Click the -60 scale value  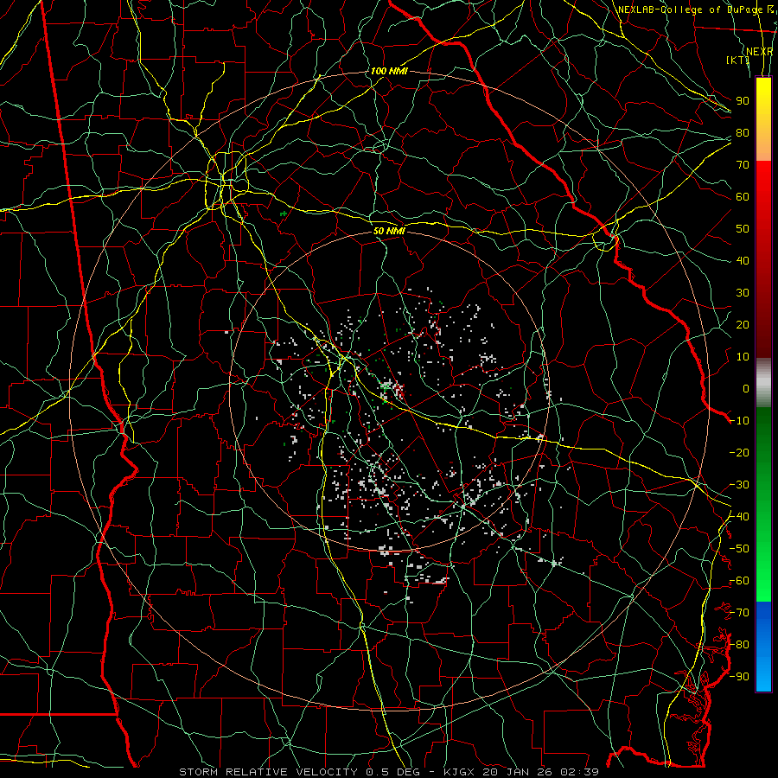[739, 581]
